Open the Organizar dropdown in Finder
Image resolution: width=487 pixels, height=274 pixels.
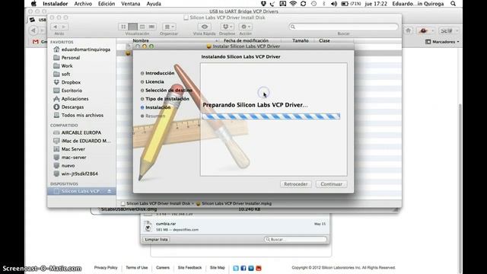(169, 27)
